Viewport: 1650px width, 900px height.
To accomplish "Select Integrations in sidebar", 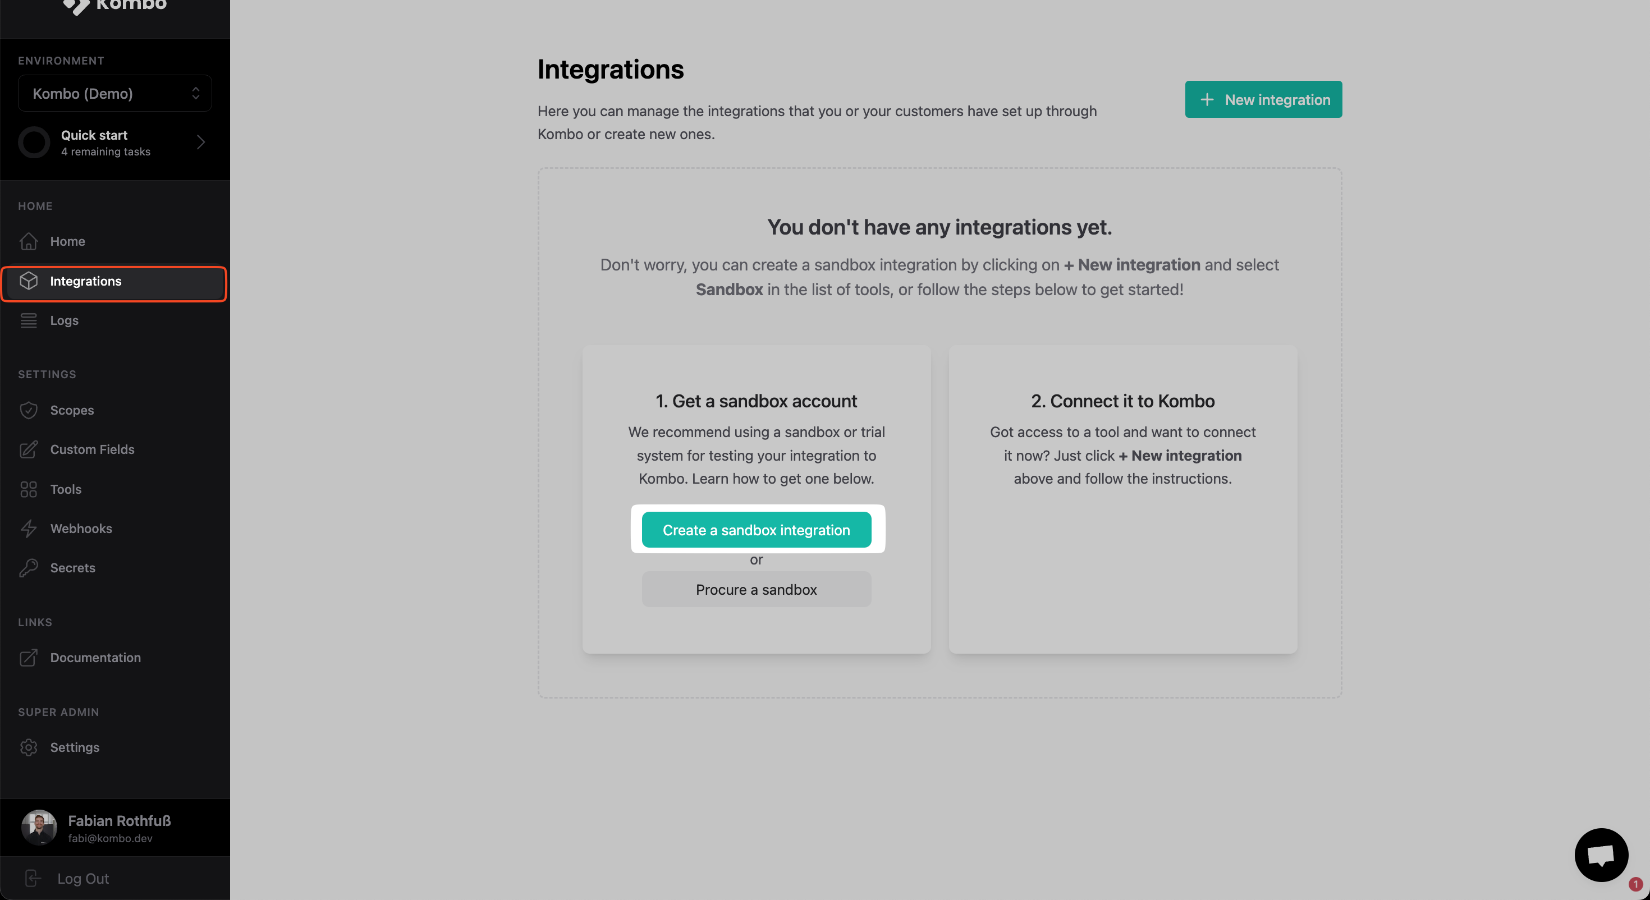I will coord(114,282).
